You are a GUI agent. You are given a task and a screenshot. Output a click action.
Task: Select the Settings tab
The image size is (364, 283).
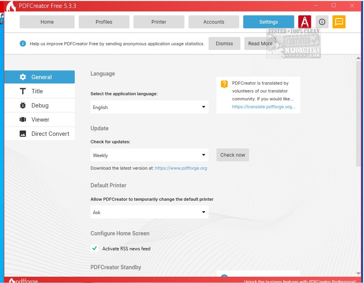(x=268, y=22)
